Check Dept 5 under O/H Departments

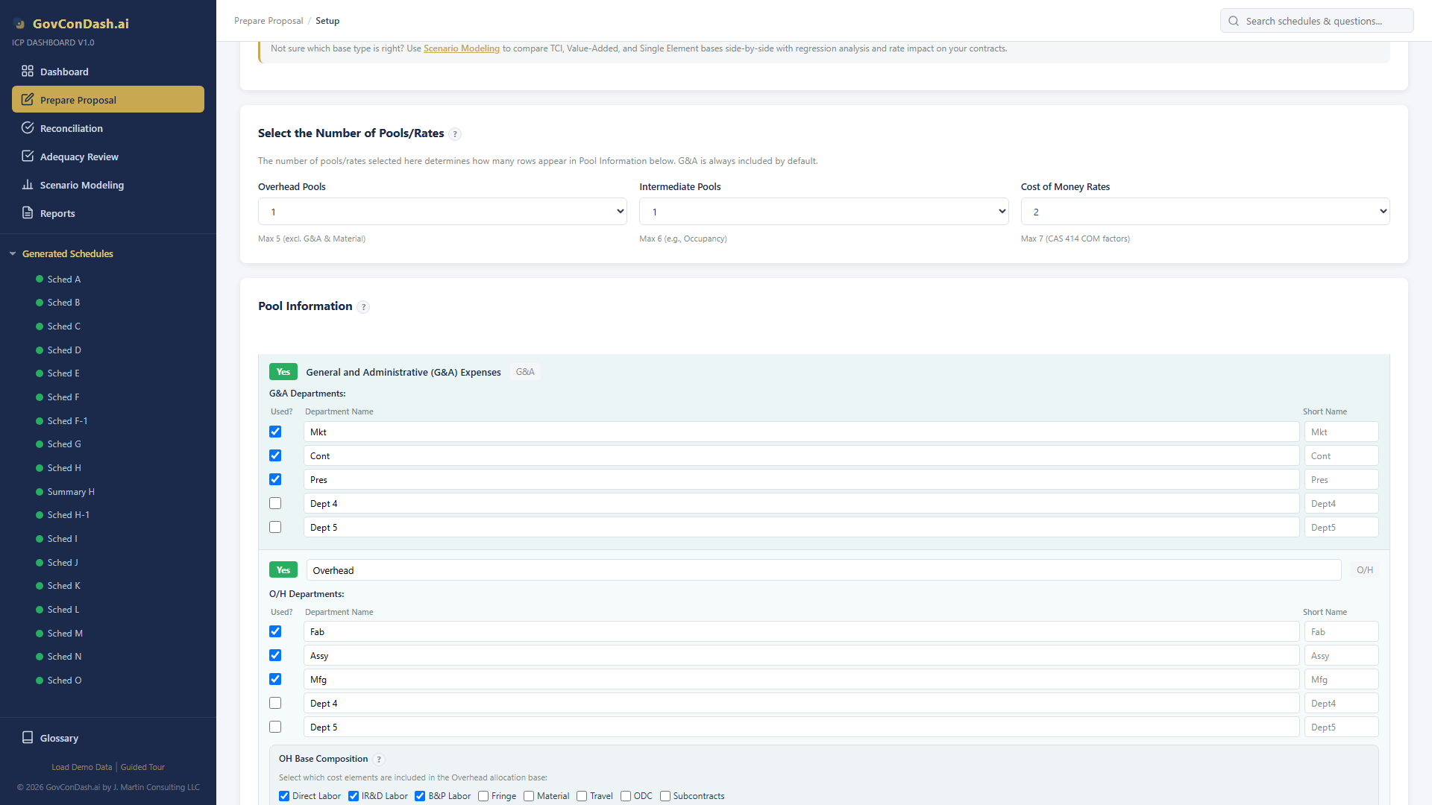(x=275, y=727)
